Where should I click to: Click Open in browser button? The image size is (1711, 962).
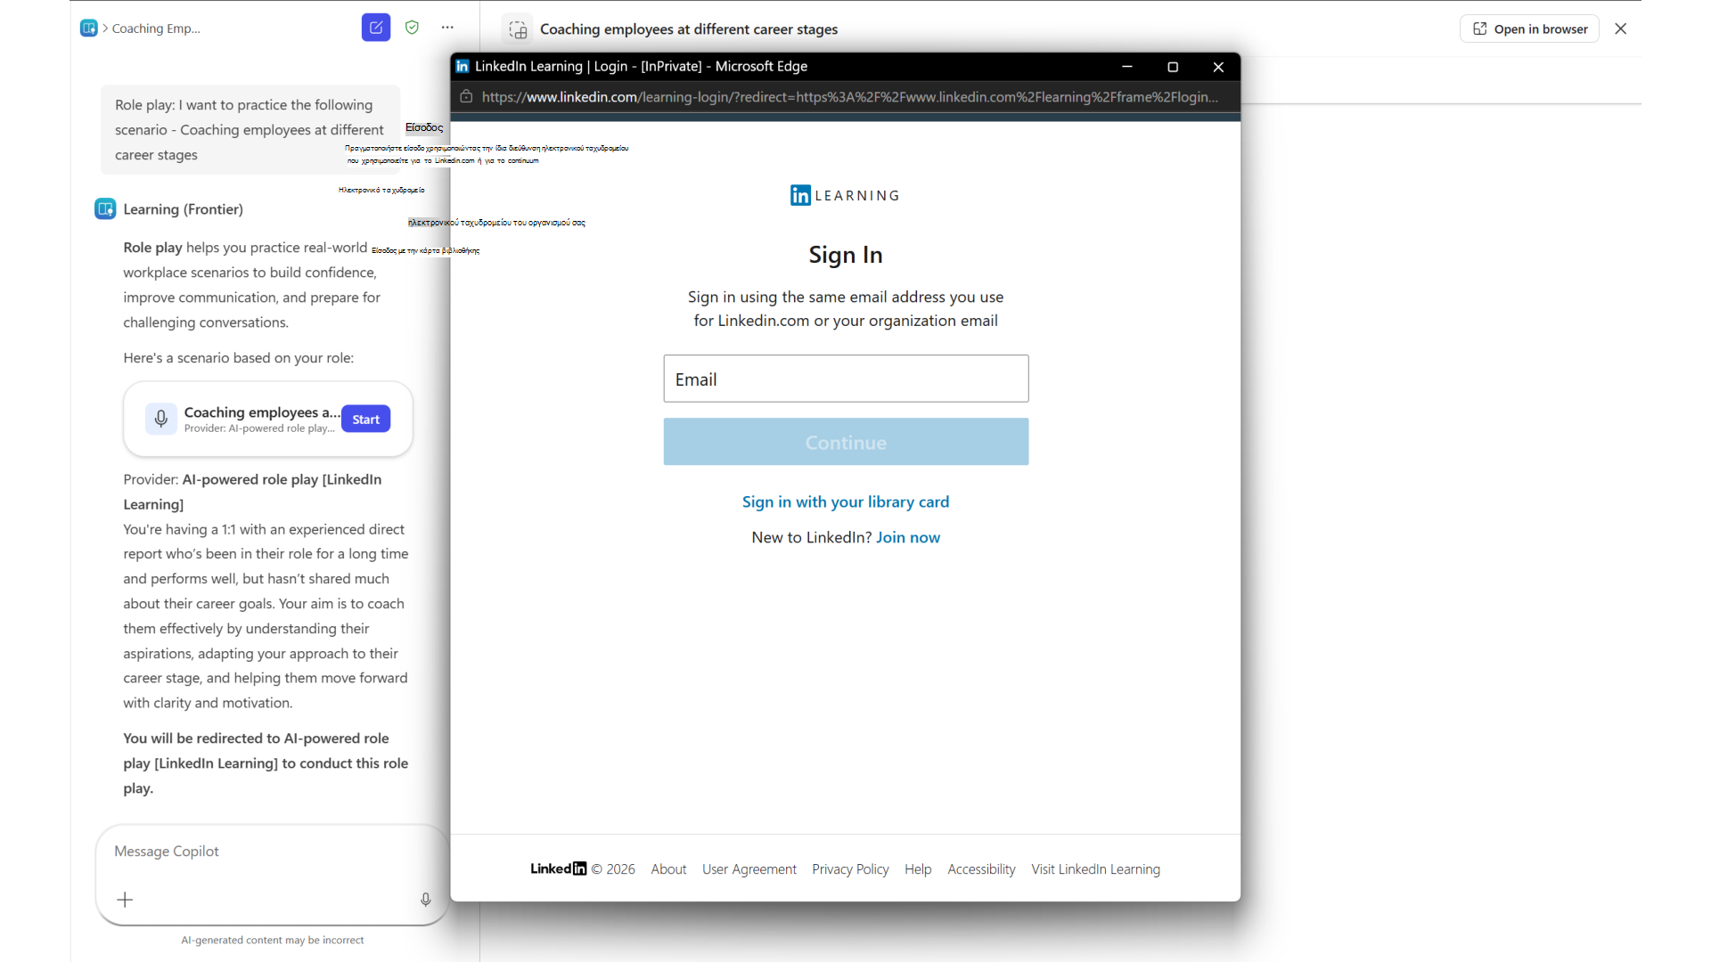coord(1529,29)
